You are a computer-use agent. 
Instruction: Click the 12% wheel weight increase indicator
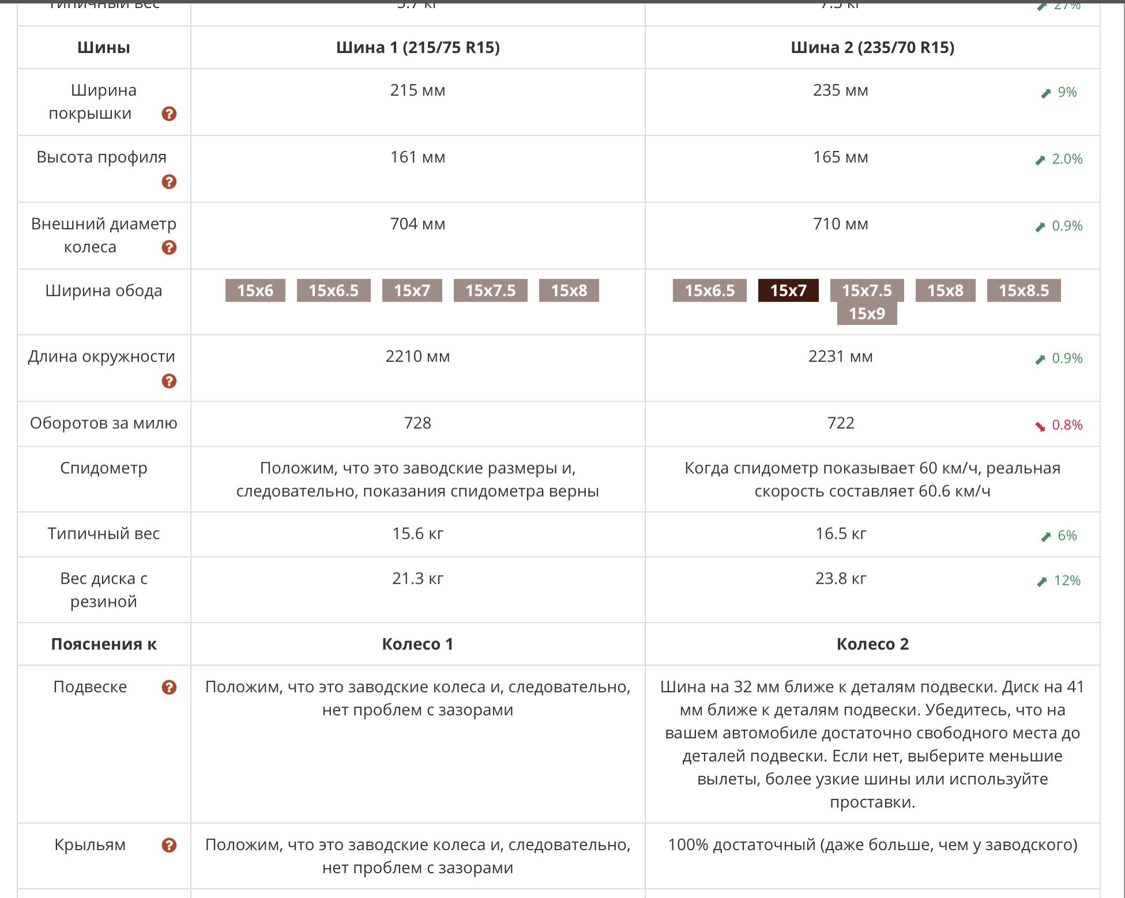pos(1059,581)
